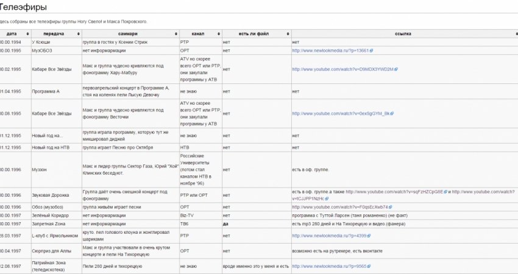Open the newlookmedia.ru ?p=9565 link
The height and width of the screenshot is (274, 518).
328,266
